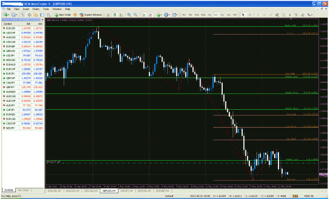Open the Insert menu
The width and height of the screenshot is (329, 199).
pyautogui.click(x=26, y=9)
